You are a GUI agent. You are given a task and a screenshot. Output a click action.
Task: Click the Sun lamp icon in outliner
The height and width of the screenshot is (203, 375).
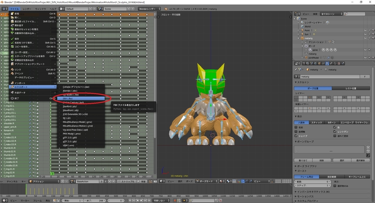coord(302,34)
